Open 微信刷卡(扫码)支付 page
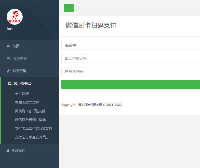Image resolution: width=200 pixels, height=168 pixels. [x=30, y=111]
